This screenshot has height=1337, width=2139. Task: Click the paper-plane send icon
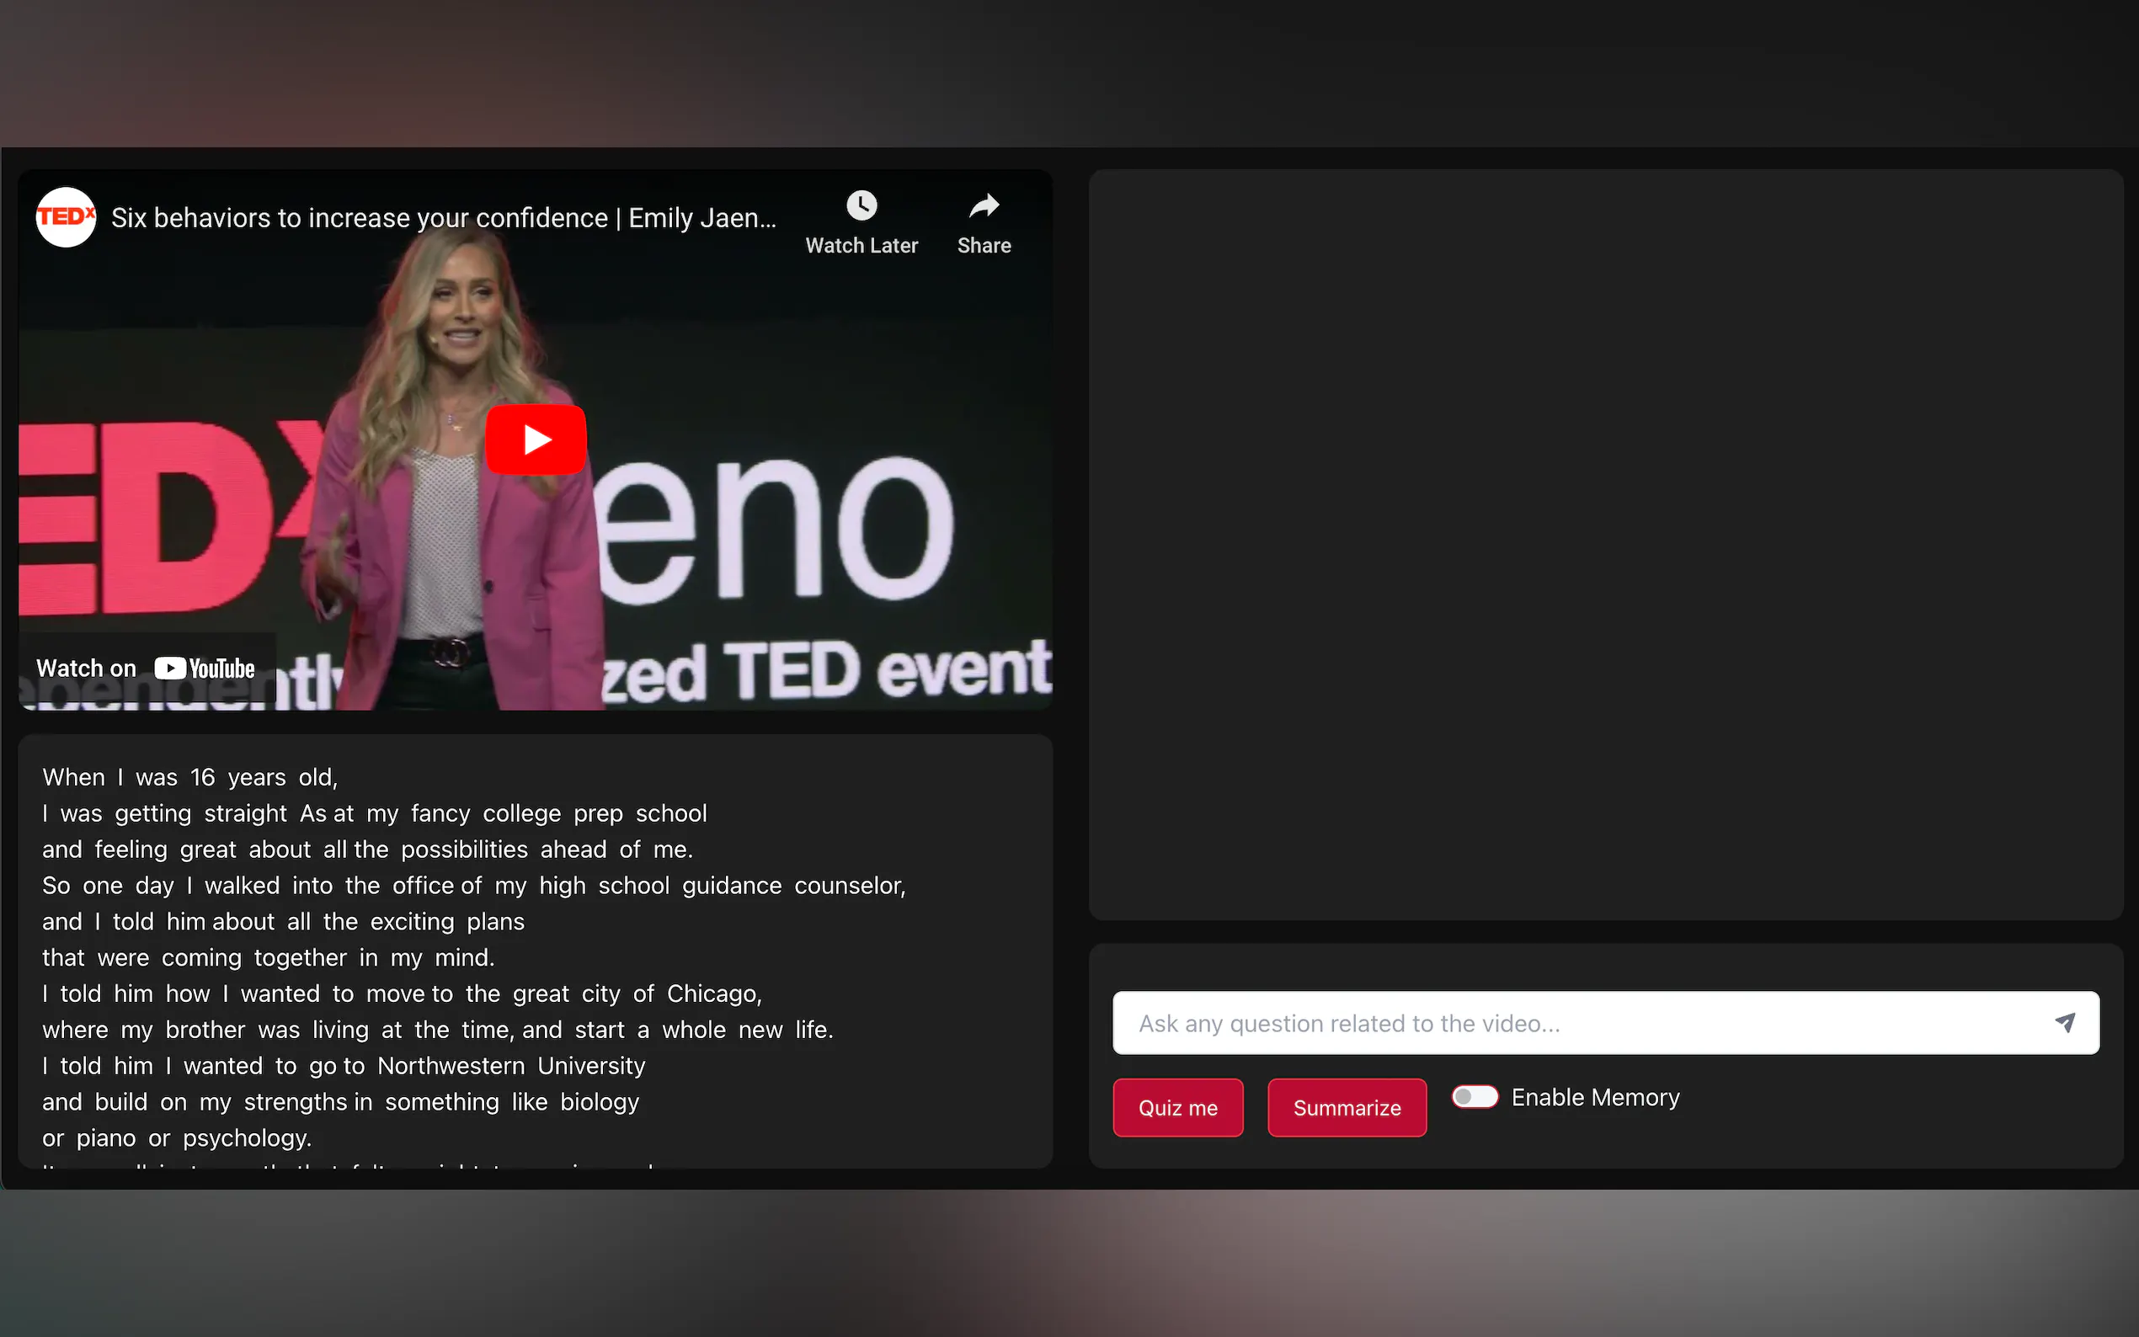pos(2064,1023)
